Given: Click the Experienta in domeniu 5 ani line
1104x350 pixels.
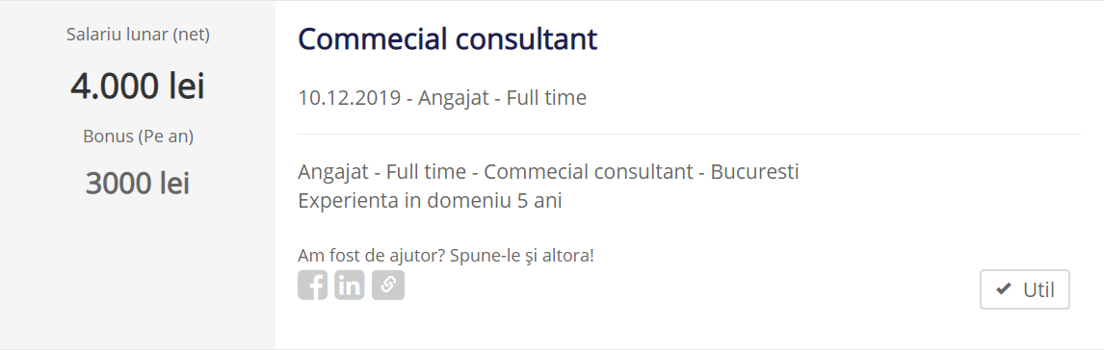Looking at the screenshot, I should [431, 201].
